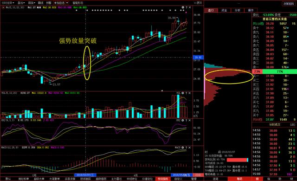The image size is (297, 181).
Task: Open the 分时走势 dropdown menu
Action: [8, 3]
